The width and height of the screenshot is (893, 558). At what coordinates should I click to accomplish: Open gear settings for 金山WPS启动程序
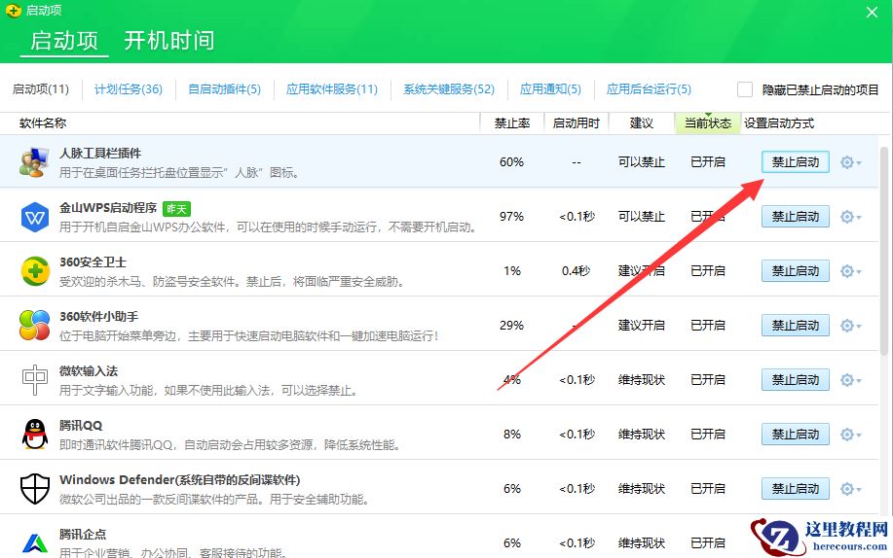pos(850,217)
